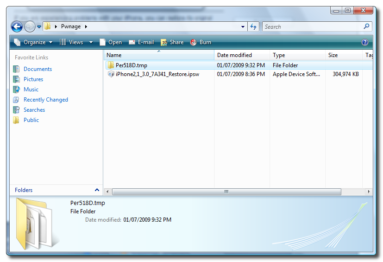
Task: Click the Share toolbar button
Action: (172, 42)
